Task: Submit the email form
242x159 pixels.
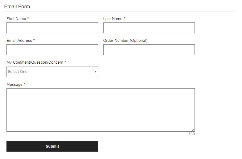Action: tap(52, 146)
